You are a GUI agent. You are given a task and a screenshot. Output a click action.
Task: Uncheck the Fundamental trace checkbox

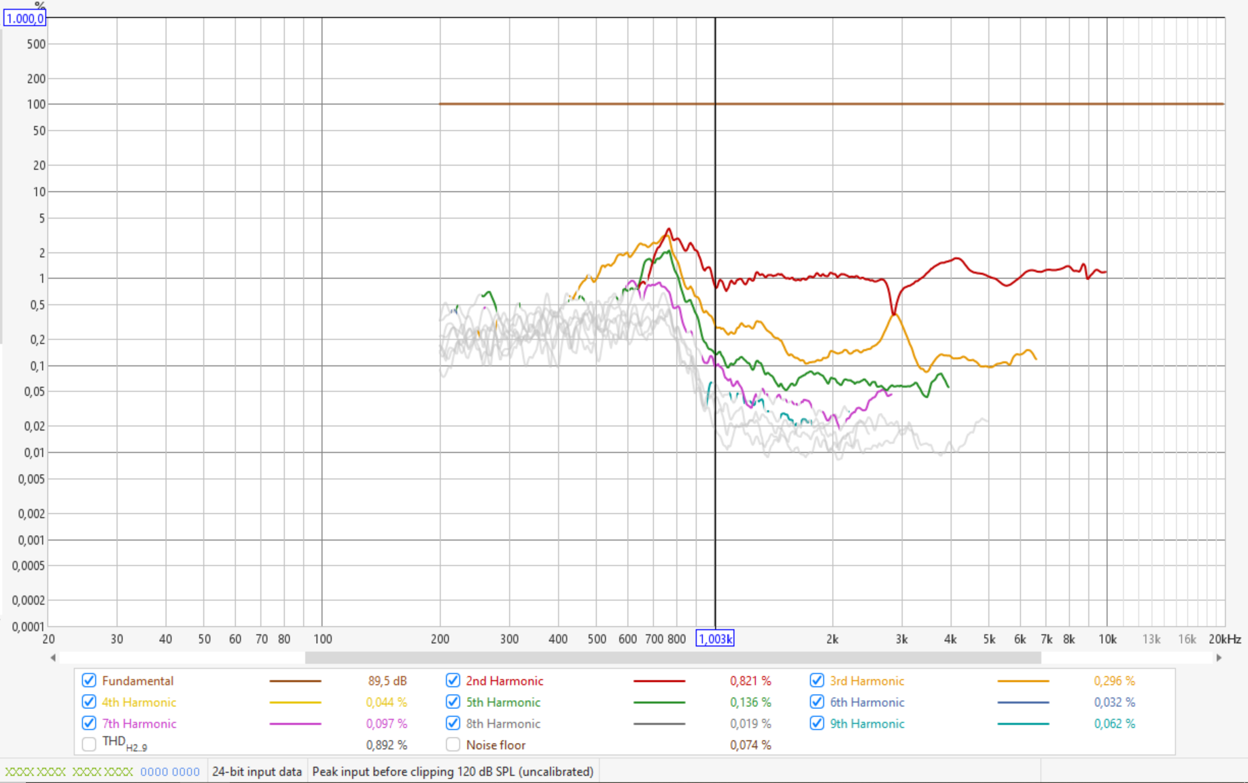[89, 680]
